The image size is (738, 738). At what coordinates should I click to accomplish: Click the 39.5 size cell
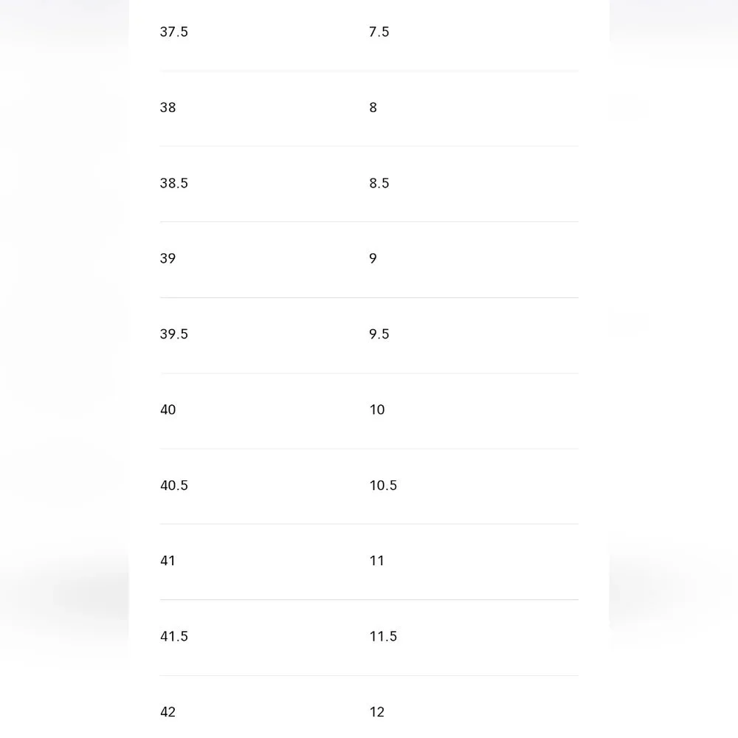click(174, 334)
